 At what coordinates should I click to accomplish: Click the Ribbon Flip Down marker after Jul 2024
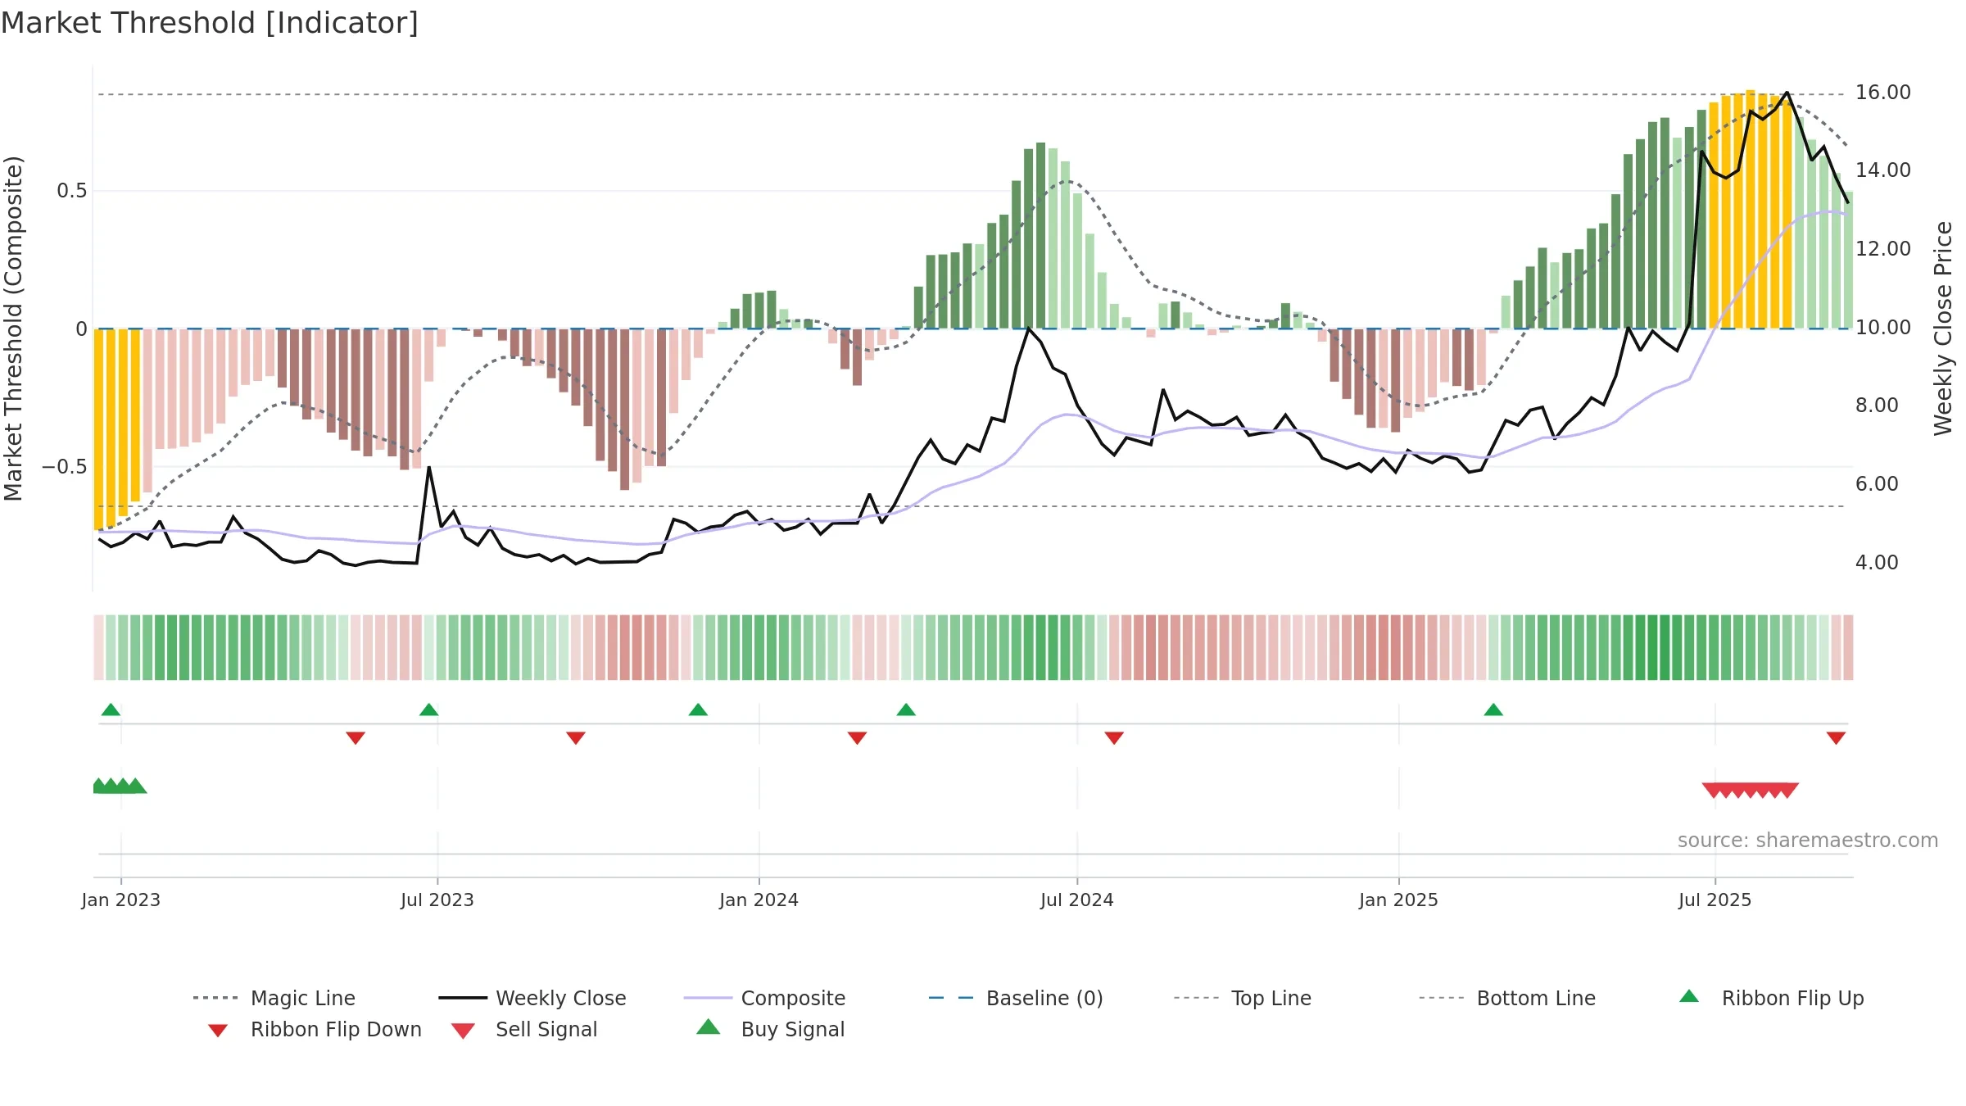[x=1114, y=738]
